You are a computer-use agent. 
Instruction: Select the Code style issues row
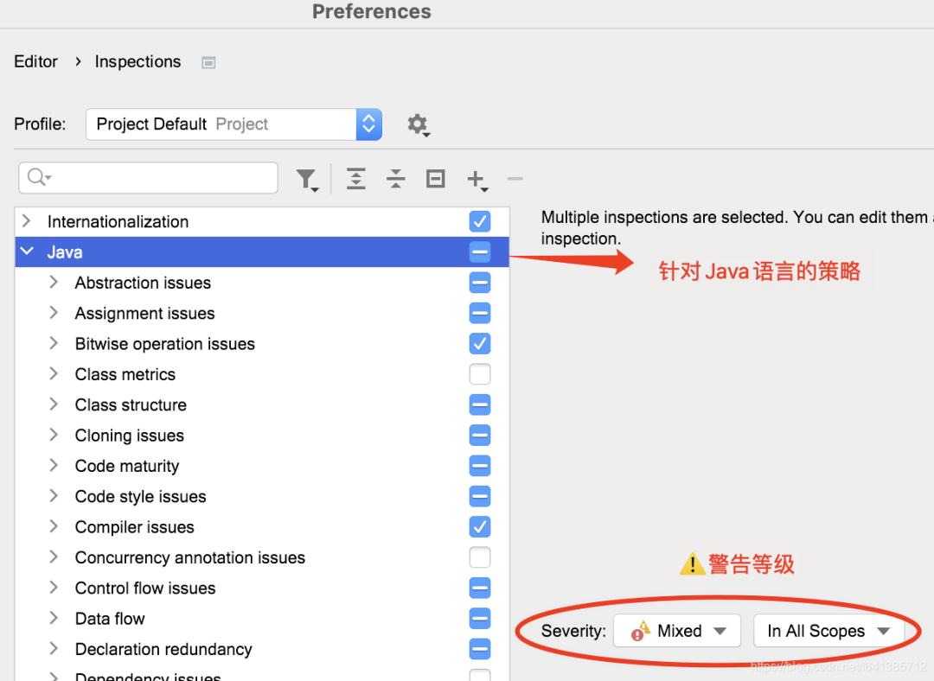(262, 496)
